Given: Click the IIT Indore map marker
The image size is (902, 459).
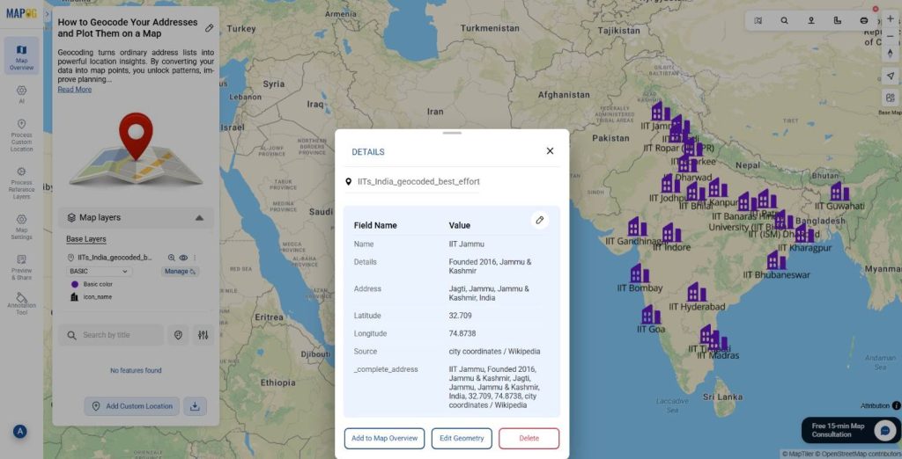Looking at the screenshot, I should coord(671,233).
